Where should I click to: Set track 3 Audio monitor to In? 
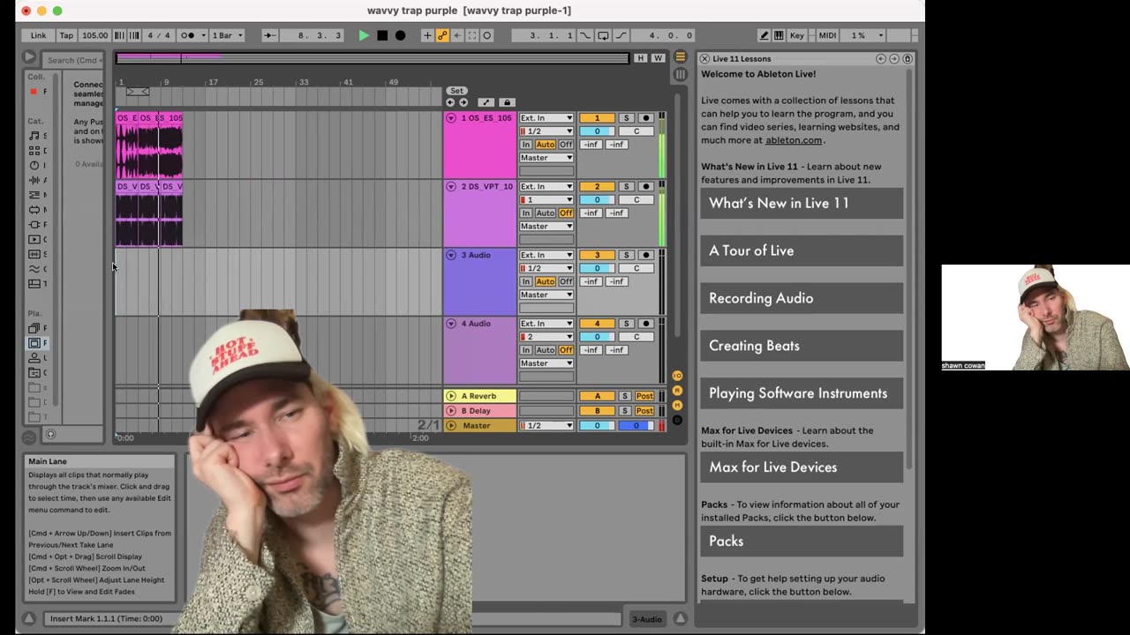[526, 281]
